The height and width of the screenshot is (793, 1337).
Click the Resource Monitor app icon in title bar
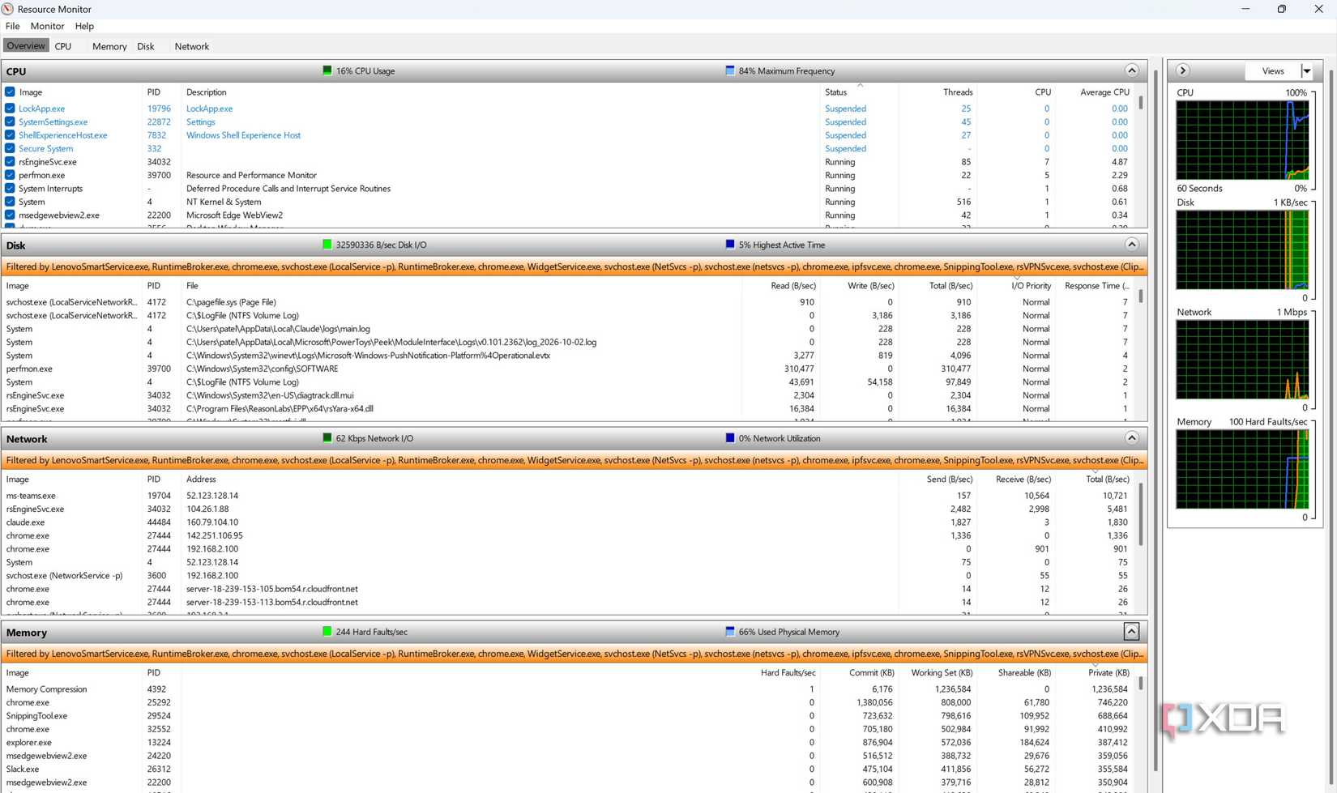click(7, 9)
